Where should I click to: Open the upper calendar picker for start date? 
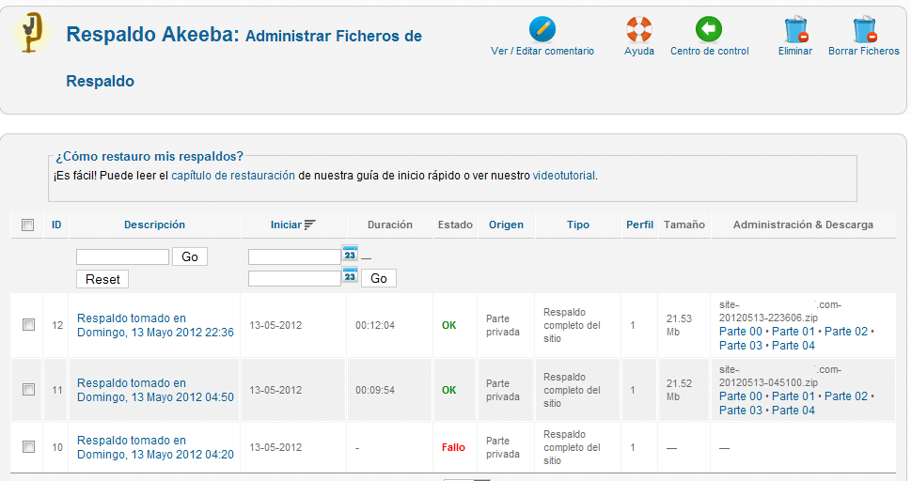pos(350,254)
